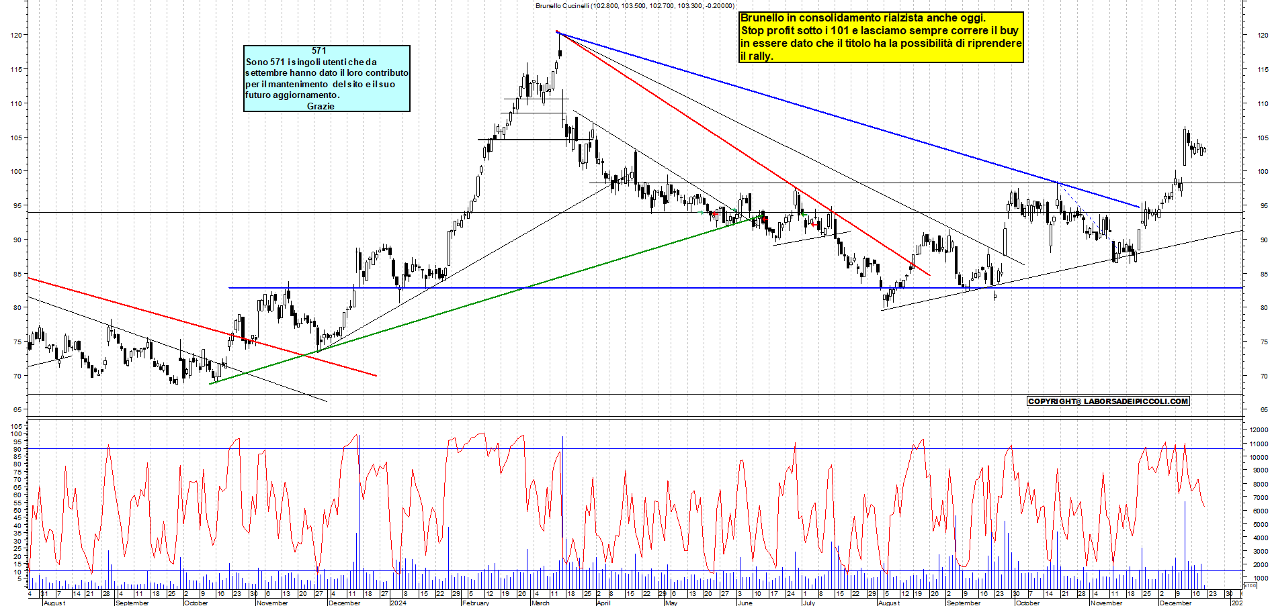Click the 'February' month label
Viewport: 1270px width, 606px height.
476,603
